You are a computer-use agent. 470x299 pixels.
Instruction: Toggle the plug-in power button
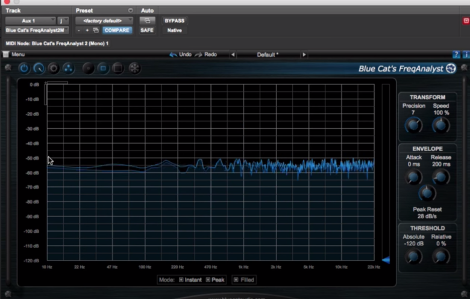(24, 68)
